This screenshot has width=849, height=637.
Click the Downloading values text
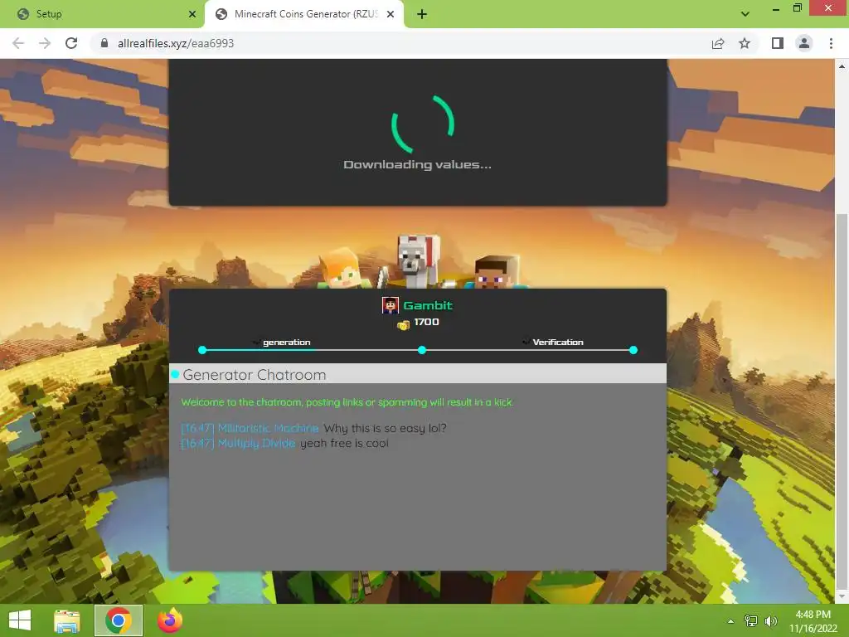point(418,165)
